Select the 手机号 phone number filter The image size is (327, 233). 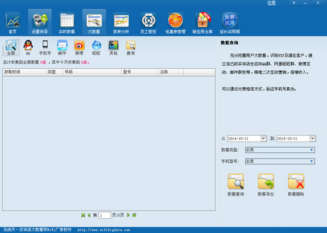coord(45,48)
